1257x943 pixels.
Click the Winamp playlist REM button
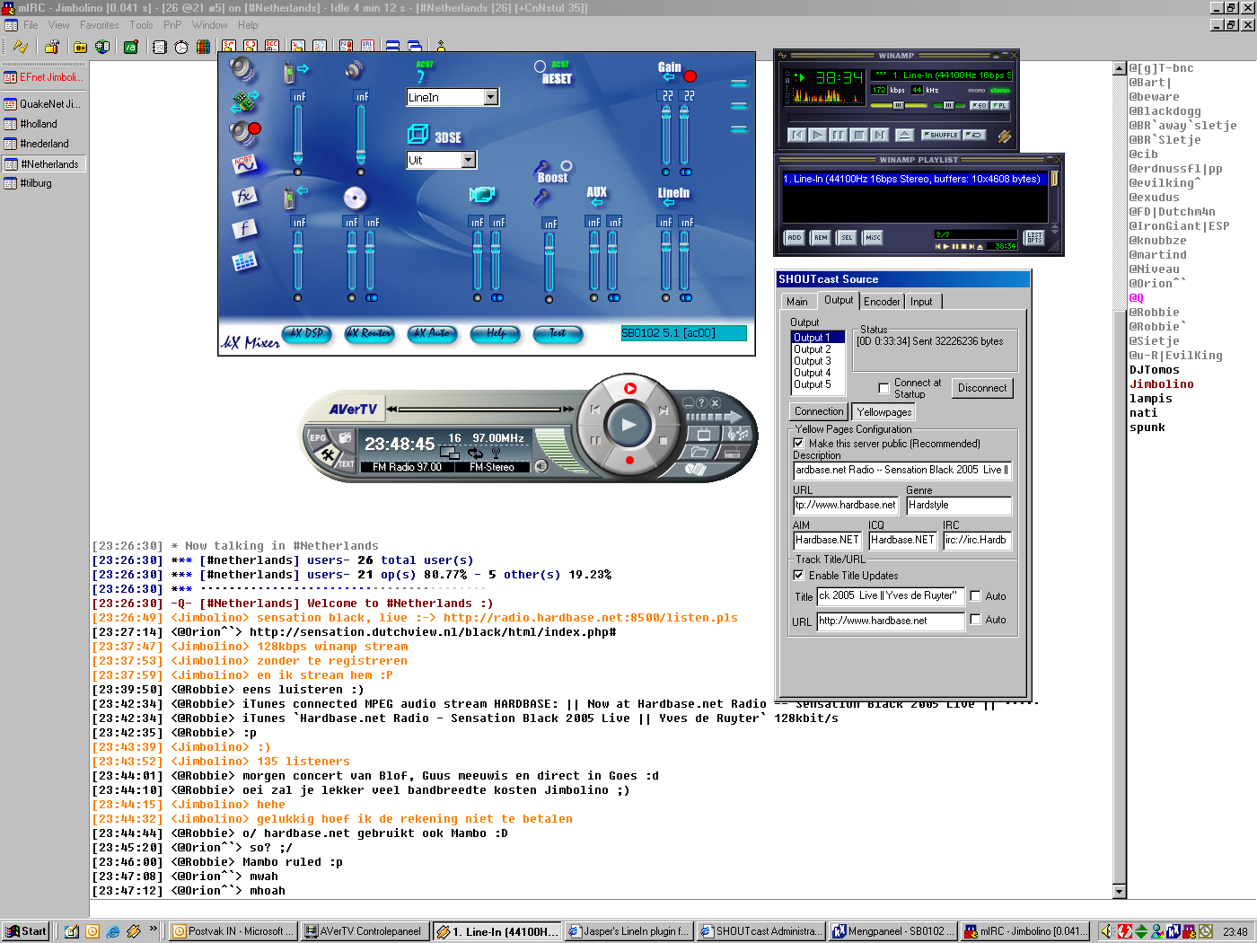tap(821, 238)
